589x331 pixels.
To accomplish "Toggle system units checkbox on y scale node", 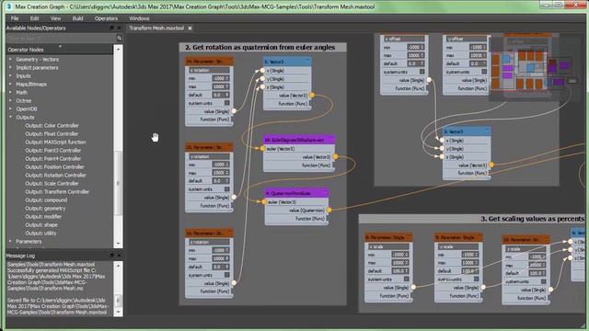I will (x=477, y=280).
